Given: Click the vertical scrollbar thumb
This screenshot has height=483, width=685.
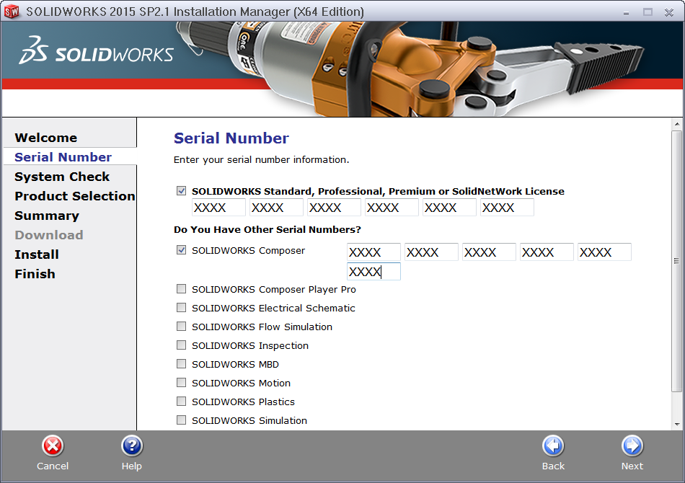Looking at the screenshot, I should [676, 261].
